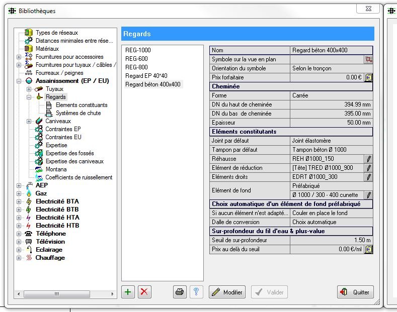Select Elements constituants in the tree
Screen dimensions: 397x312
[82, 105]
